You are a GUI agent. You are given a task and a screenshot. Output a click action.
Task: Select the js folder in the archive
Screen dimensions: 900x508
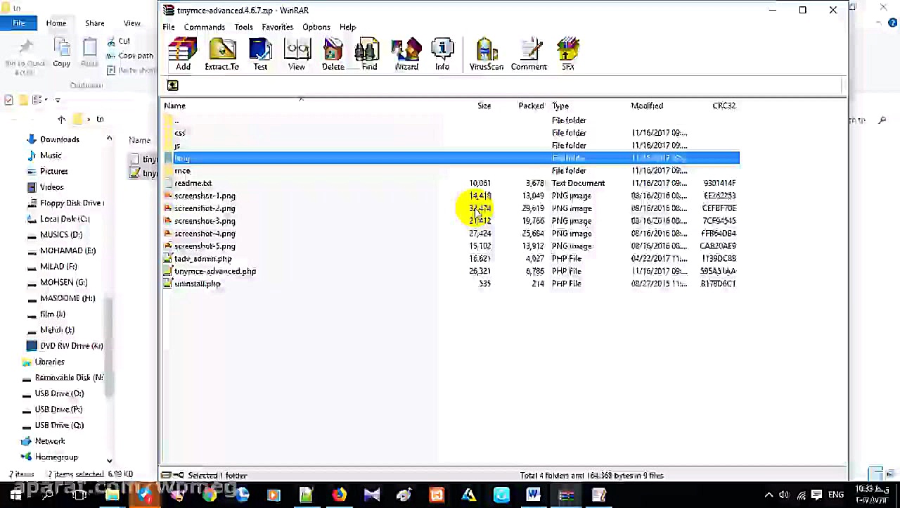coord(451,146)
